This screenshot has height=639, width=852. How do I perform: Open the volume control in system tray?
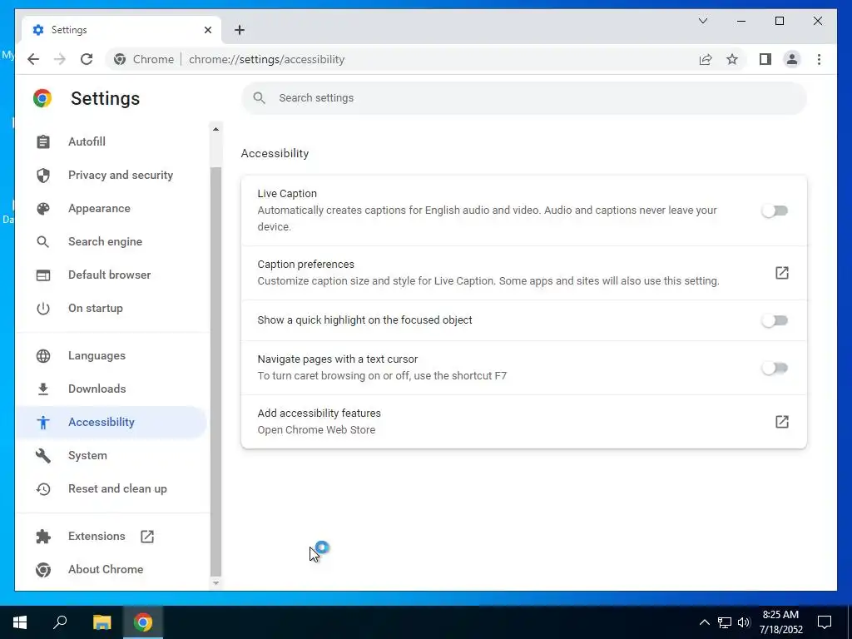click(x=743, y=622)
